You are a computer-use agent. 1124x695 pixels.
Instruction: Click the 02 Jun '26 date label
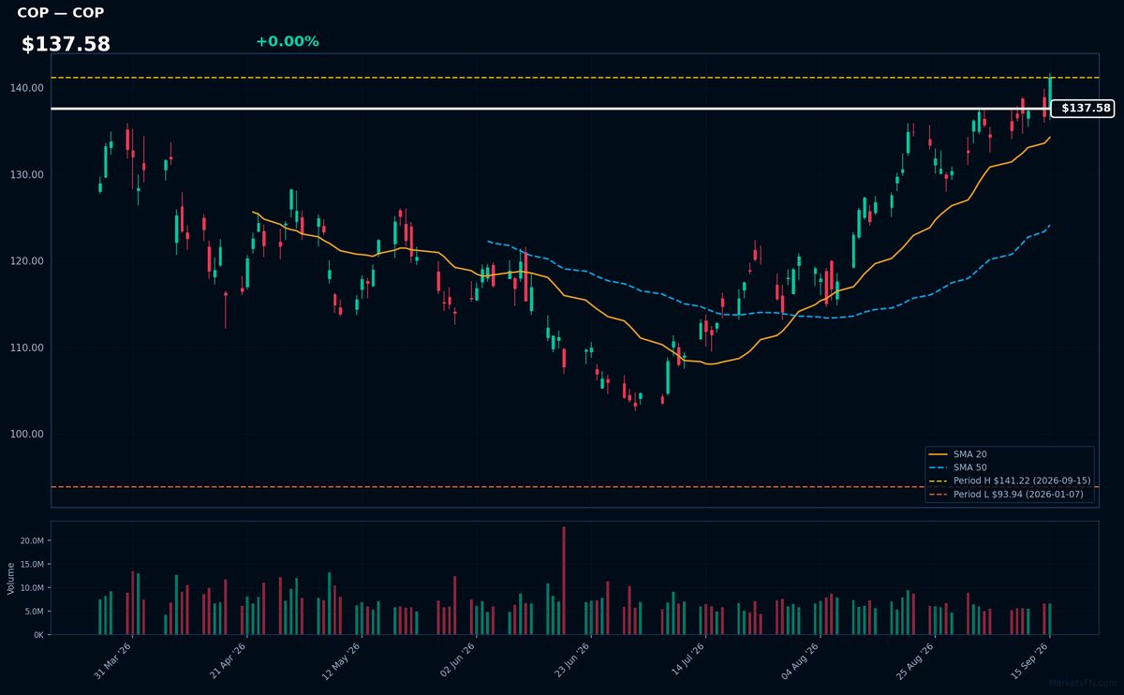pyautogui.click(x=457, y=661)
